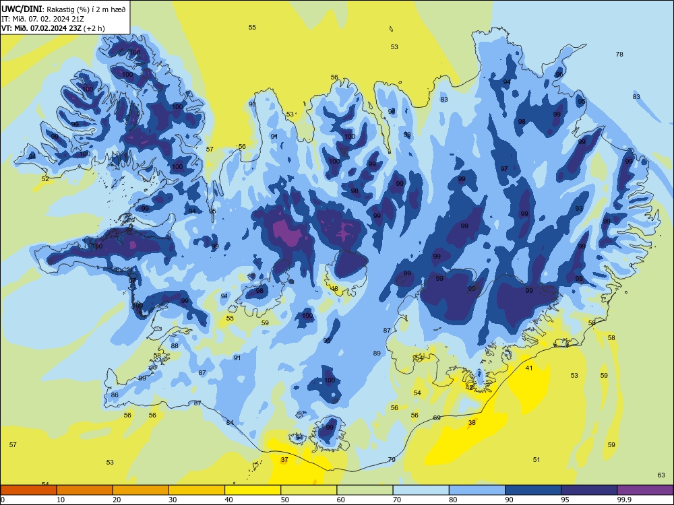674x505 pixels.
Task: Click the humidity value 69 on the map
Action: pos(437,418)
